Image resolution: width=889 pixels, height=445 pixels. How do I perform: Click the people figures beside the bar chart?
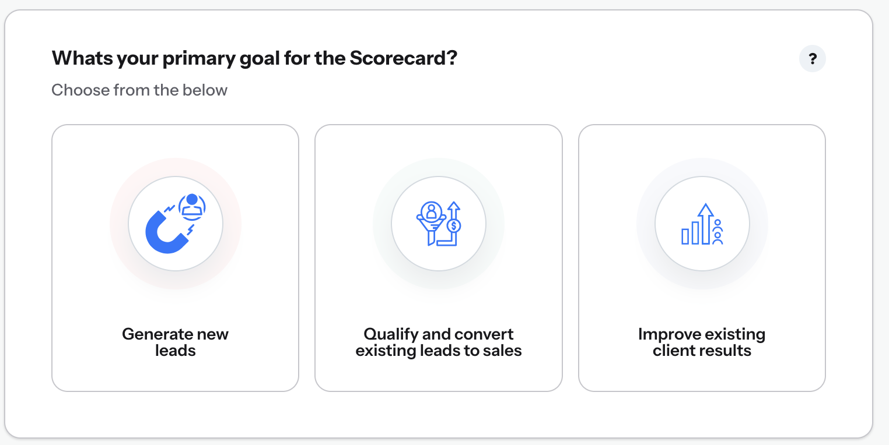pyautogui.click(x=718, y=231)
